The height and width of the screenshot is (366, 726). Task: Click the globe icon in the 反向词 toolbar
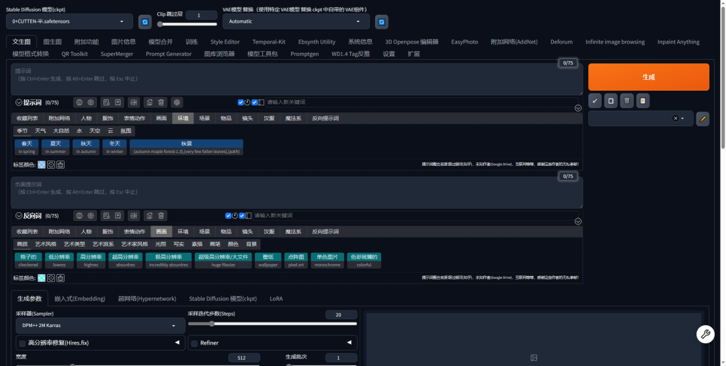[x=79, y=216]
